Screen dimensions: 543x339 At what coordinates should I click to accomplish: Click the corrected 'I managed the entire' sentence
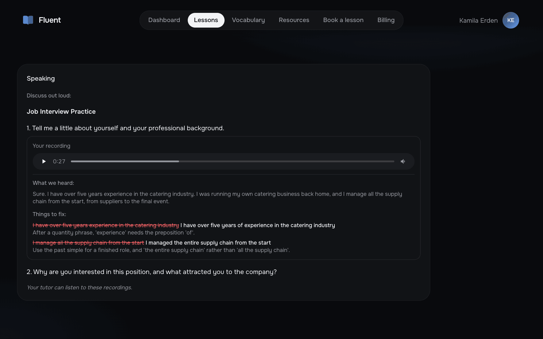click(x=208, y=243)
